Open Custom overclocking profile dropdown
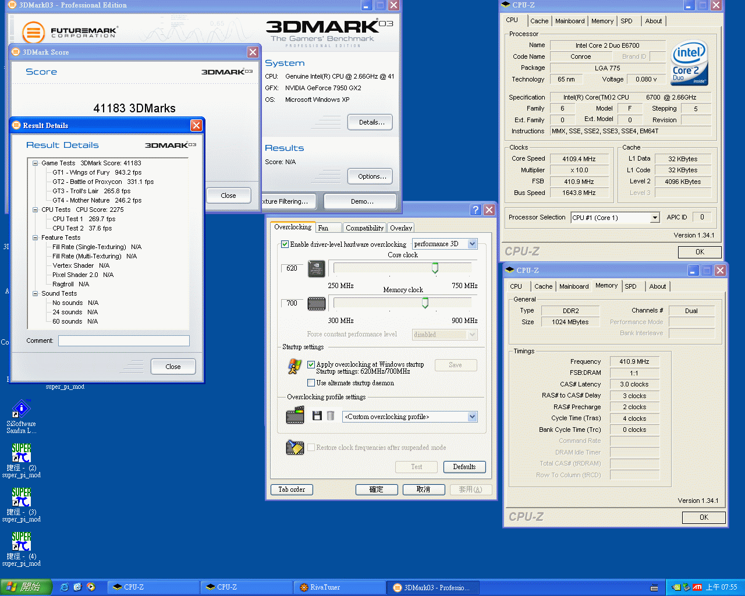745x596 pixels. 472,417
